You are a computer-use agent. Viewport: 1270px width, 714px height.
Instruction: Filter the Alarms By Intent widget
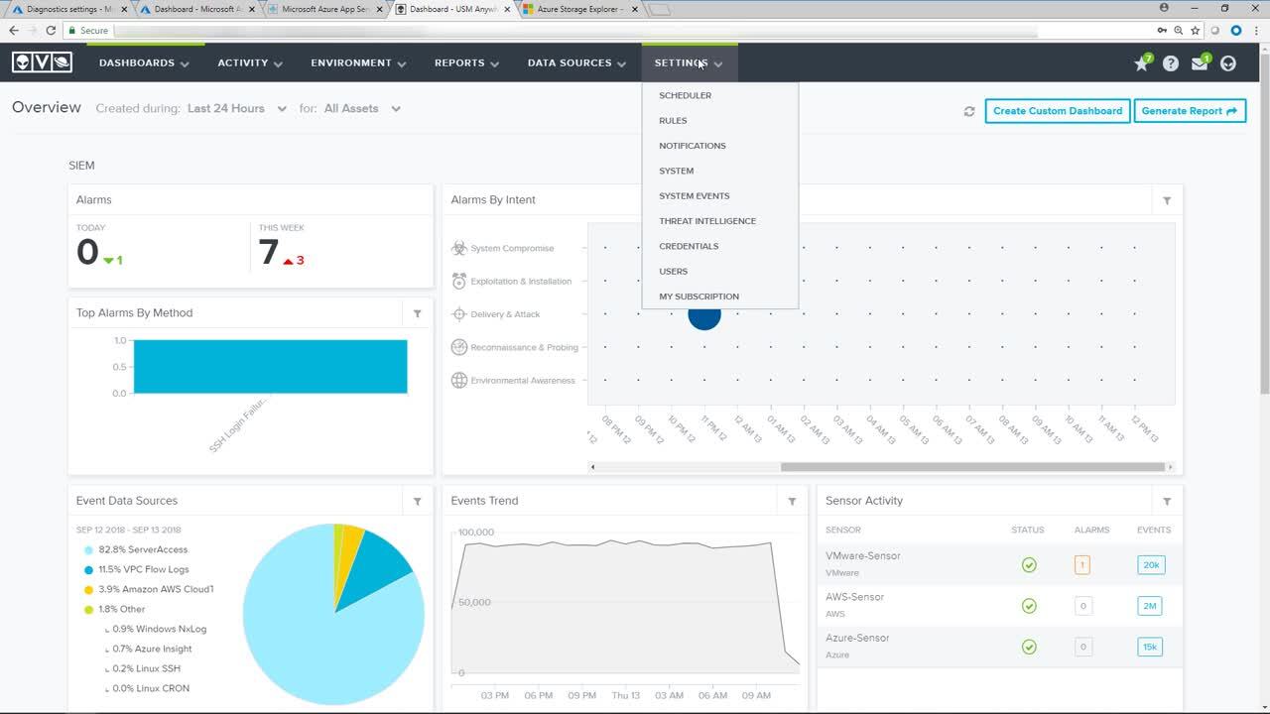pos(1167,200)
